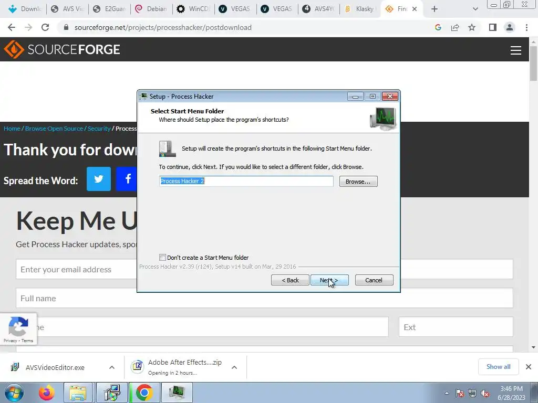
Task: Open Chrome tab search dropdown
Action: coord(475,9)
